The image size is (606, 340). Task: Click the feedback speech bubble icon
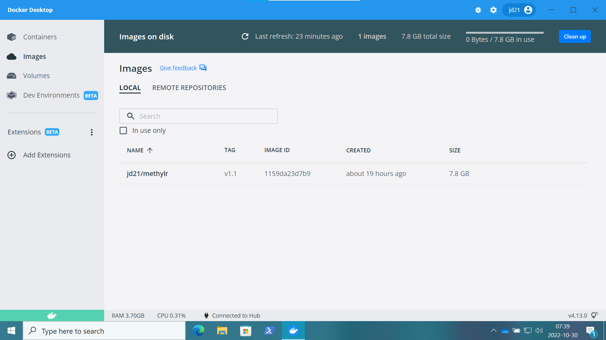point(203,68)
